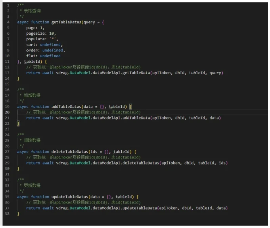Viewport: 270px width, 228px height.
Task: Click line number 1 in the gutter
Action: (8, 5)
